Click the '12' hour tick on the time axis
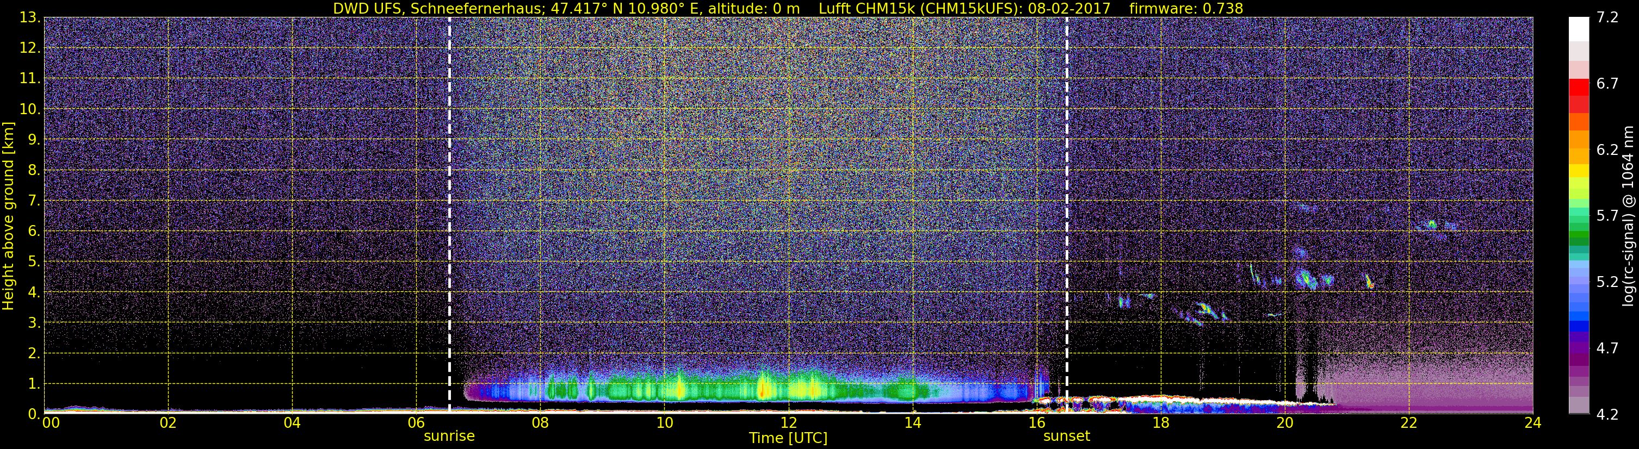 click(788, 423)
